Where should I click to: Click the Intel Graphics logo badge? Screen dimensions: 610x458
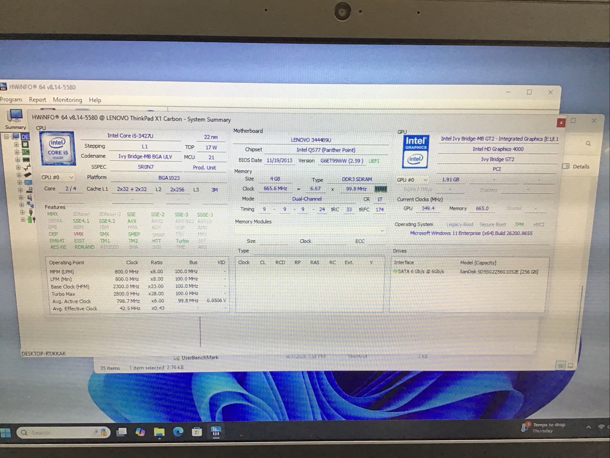tap(415, 151)
